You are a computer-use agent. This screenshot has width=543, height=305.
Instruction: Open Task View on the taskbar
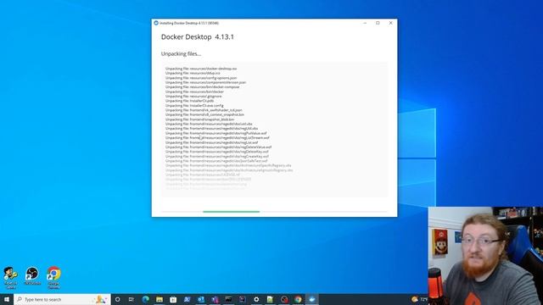point(132,299)
